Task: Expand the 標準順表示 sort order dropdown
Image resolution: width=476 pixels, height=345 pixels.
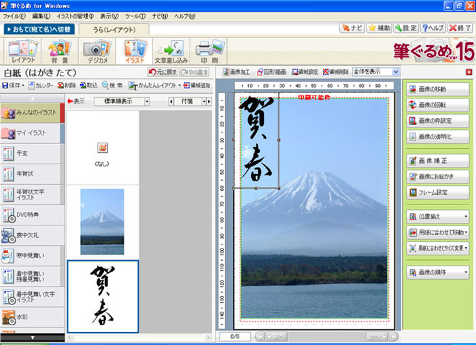Action: pyautogui.click(x=148, y=101)
